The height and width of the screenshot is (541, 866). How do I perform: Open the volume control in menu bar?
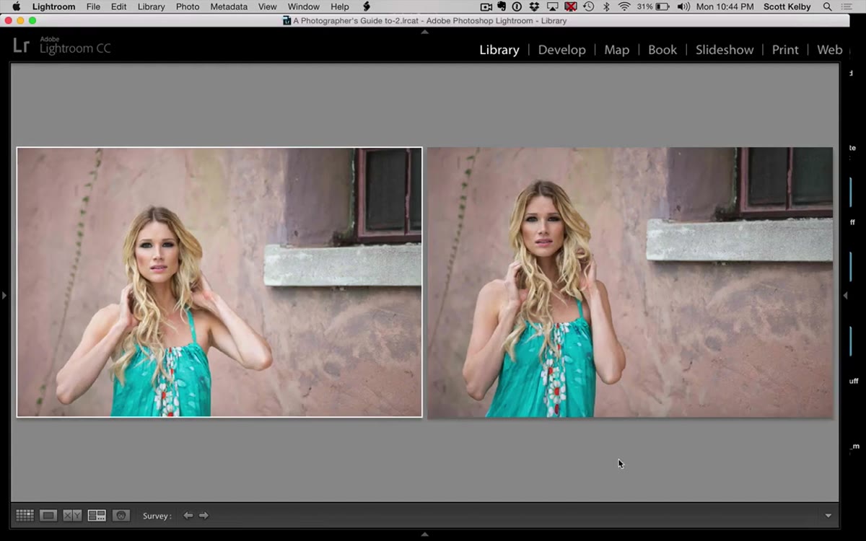[683, 6]
